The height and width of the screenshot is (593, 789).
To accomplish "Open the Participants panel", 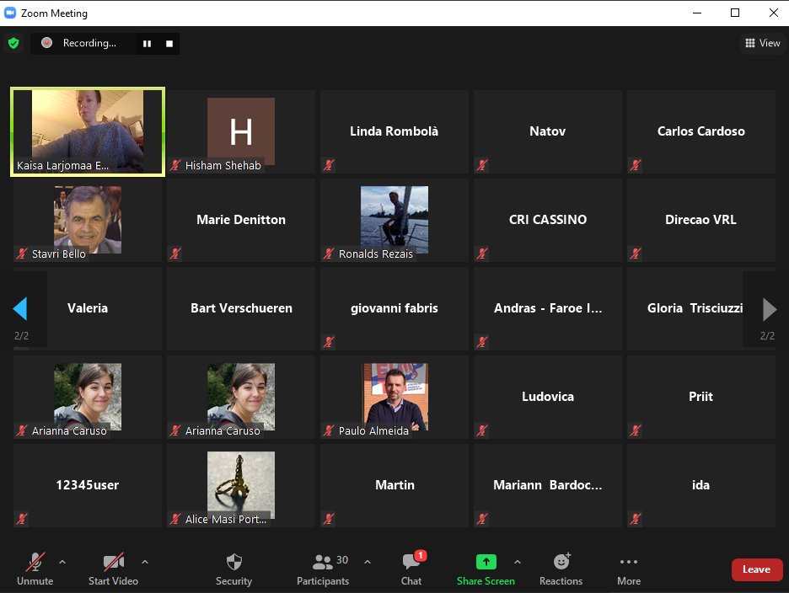I will coord(323,569).
